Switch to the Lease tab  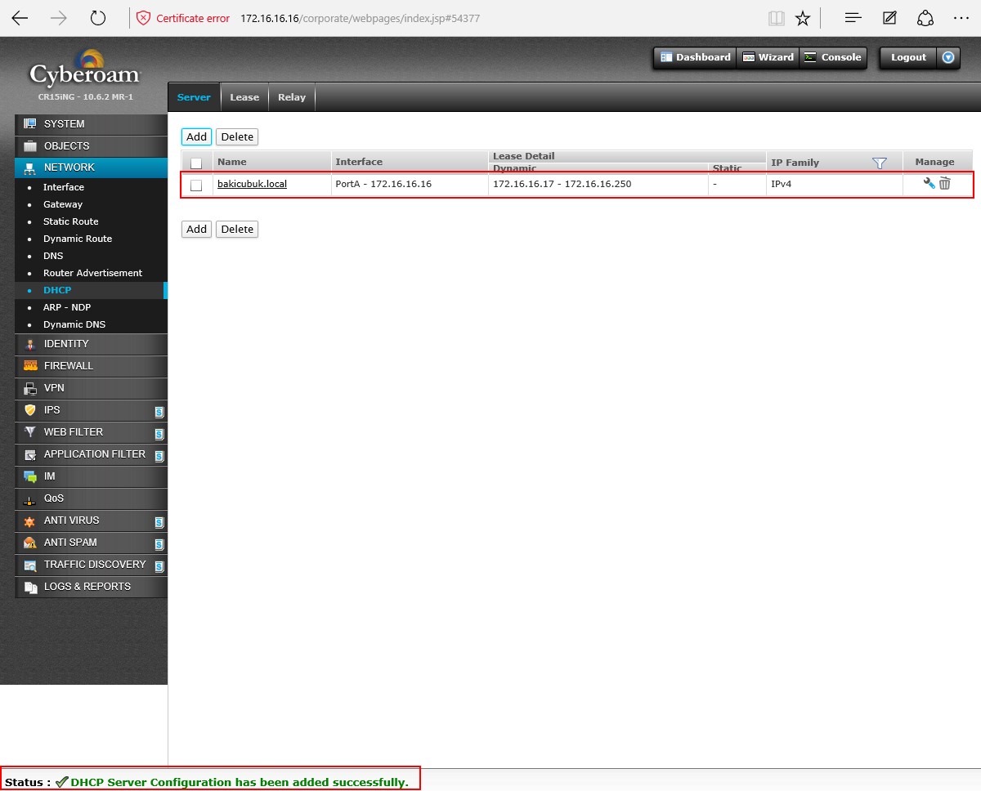point(244,97)
